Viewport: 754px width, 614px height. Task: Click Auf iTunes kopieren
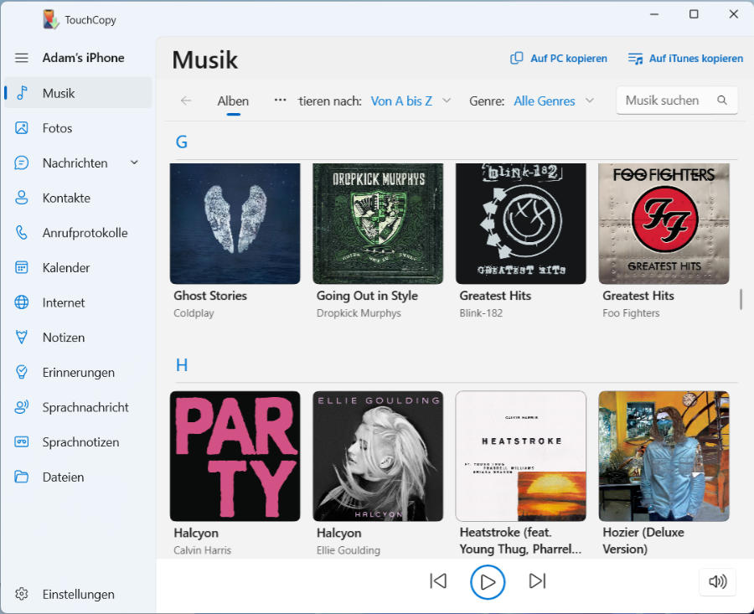click(685, 58)
